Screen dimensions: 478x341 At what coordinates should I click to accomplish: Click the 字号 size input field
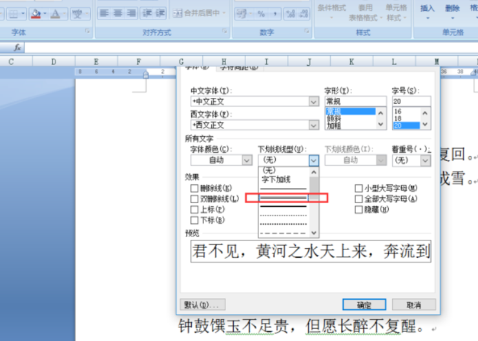411,101
